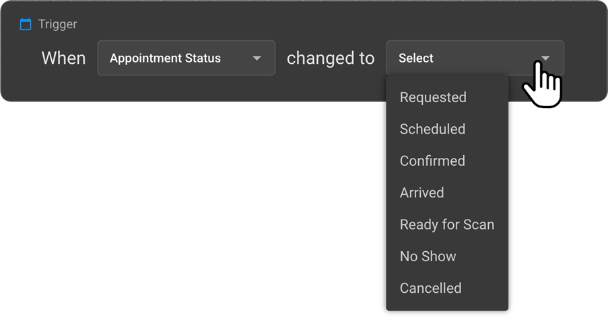
Task: Click the "changed to" text label
Action: click(x=331, y=58)
